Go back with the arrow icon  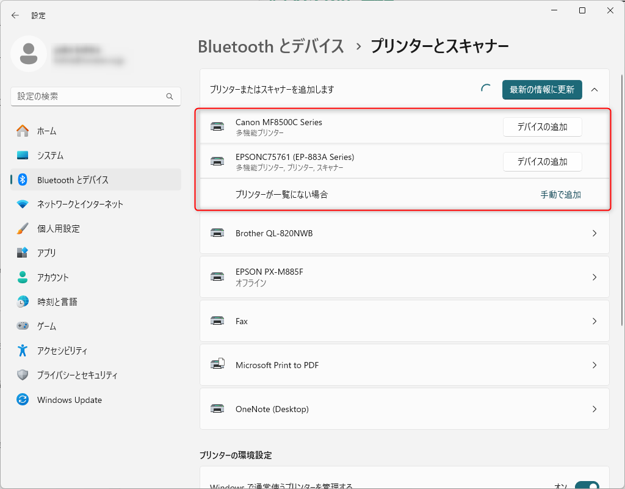pos(15,15)
